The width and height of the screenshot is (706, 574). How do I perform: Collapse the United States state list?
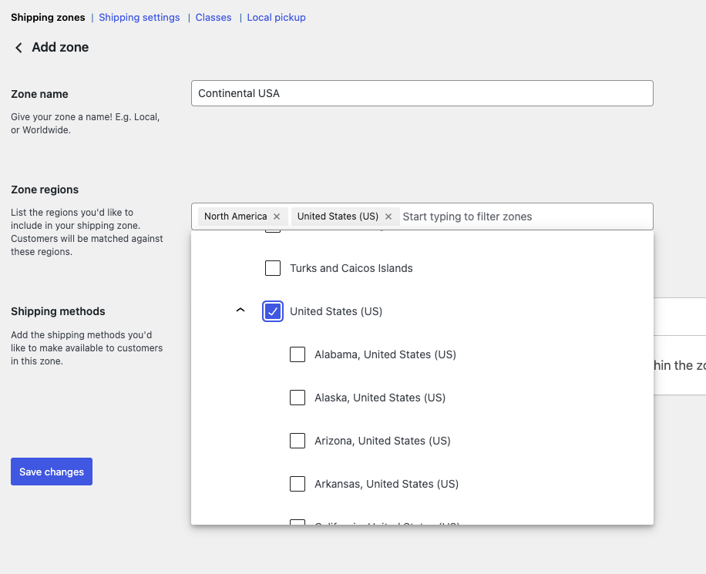coord(240,308)
